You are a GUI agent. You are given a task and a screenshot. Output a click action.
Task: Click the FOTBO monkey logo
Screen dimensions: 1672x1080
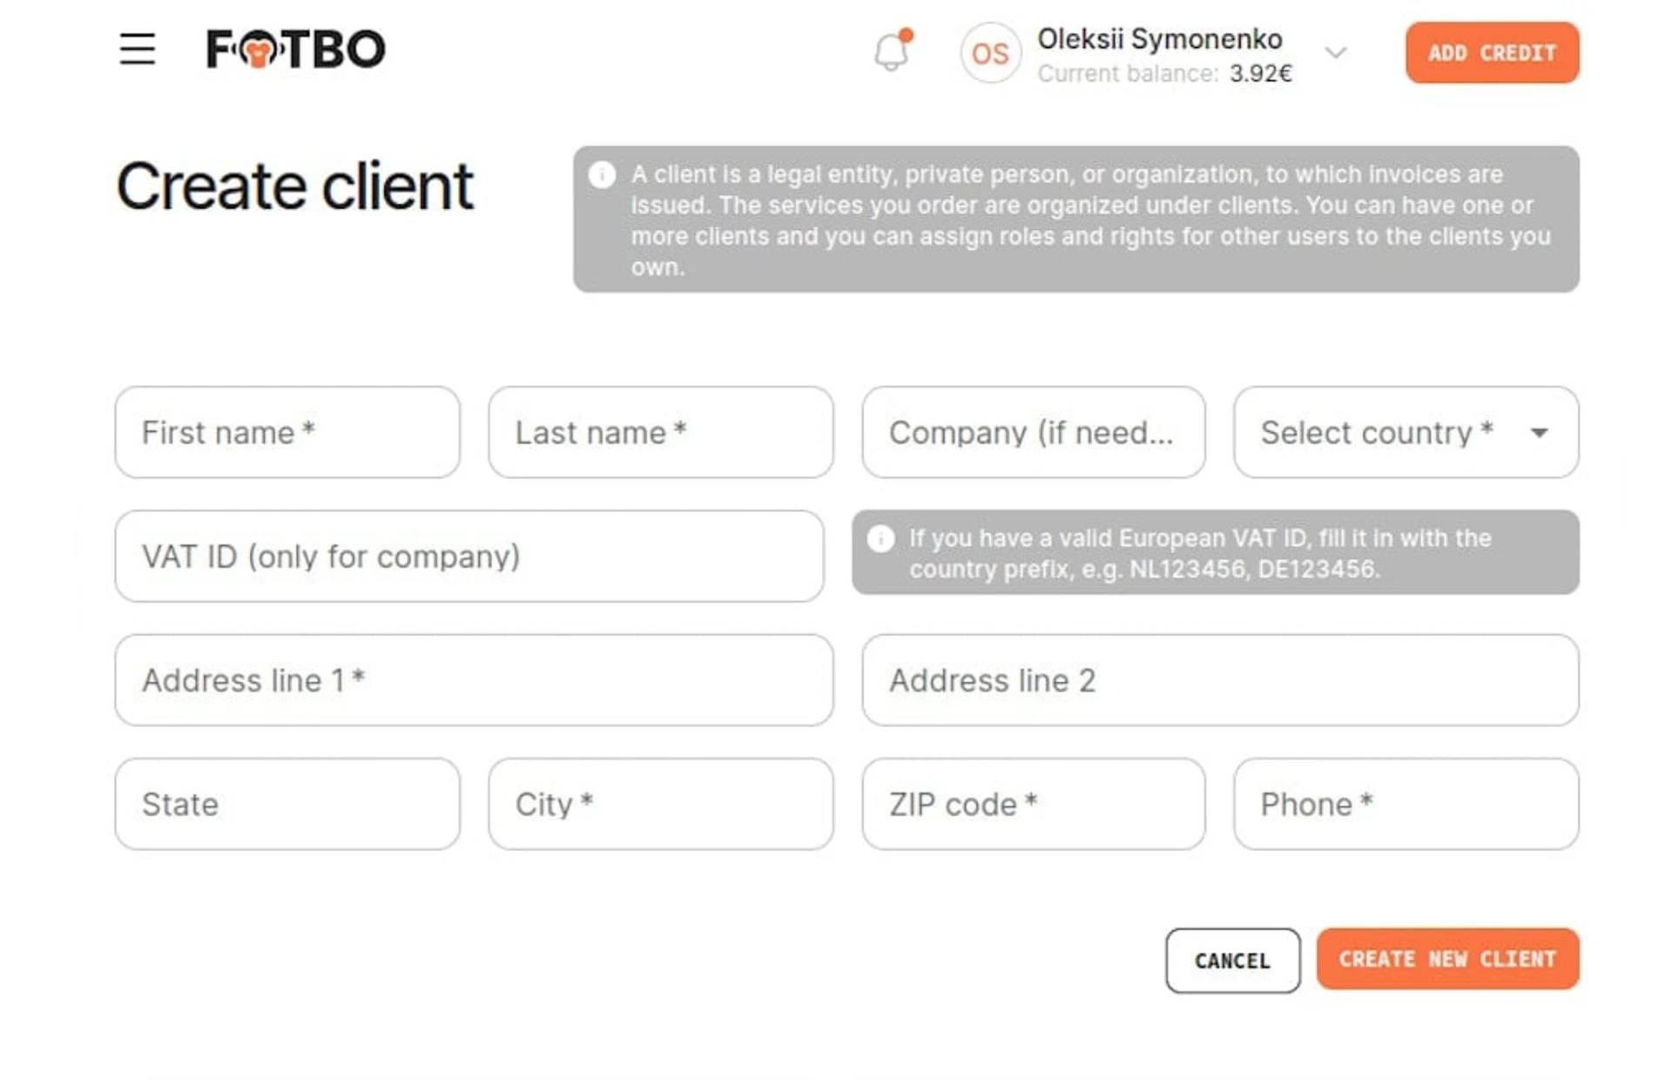(x=295, y=49)
